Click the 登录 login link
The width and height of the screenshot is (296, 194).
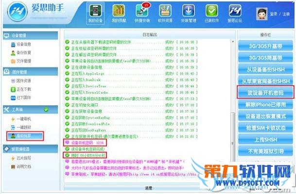(273, 14)
